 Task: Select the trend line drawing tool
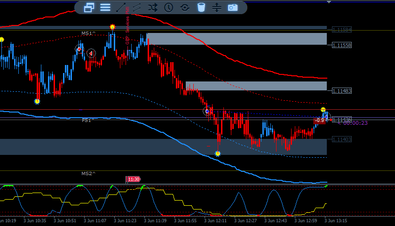pyautogui.click(x=121, y=8)
